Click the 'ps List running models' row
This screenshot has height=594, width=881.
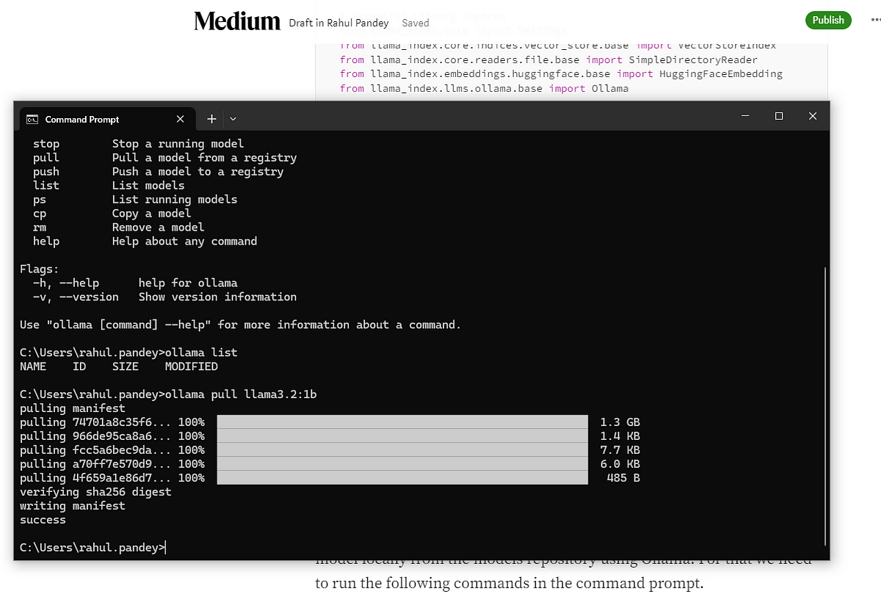135,199
